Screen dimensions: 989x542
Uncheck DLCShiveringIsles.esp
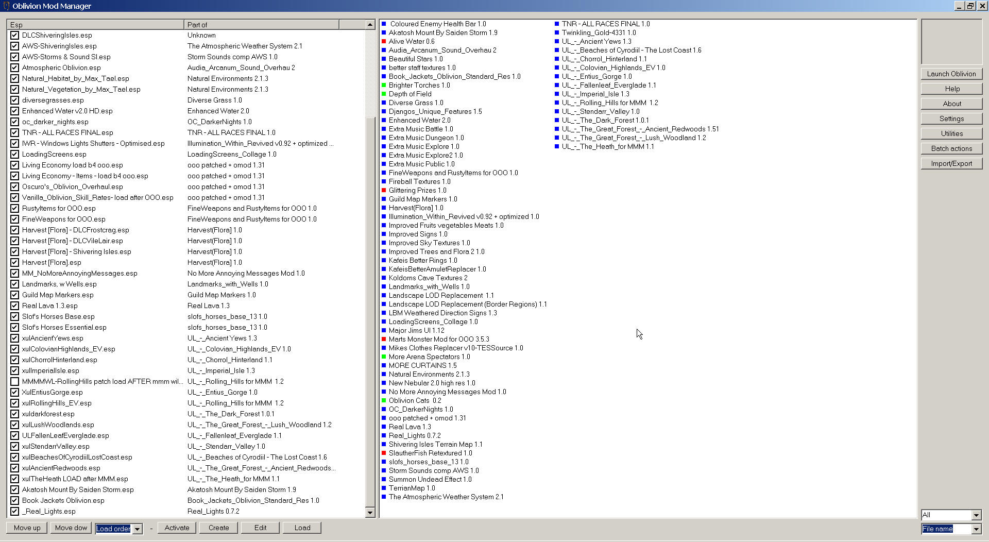(x=14, y=35)
